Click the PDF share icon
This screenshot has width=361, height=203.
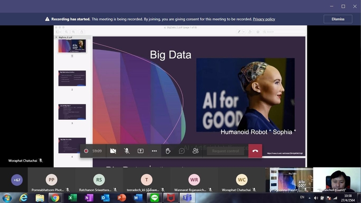click(81, 32)
